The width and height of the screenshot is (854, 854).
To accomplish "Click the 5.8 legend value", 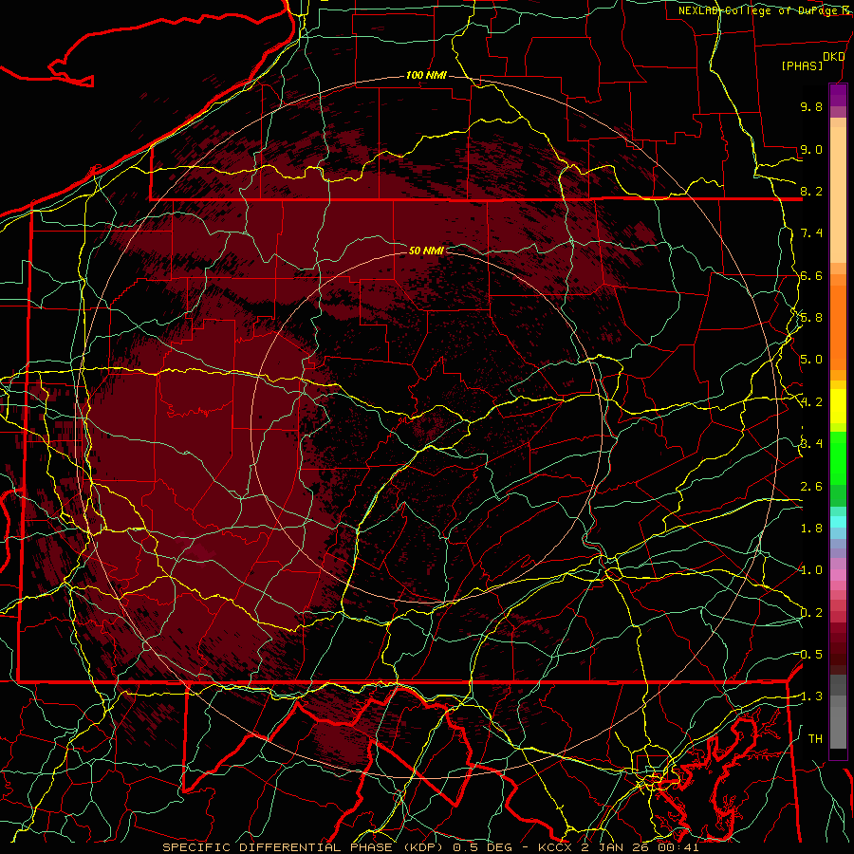I will tap(811, 318).
